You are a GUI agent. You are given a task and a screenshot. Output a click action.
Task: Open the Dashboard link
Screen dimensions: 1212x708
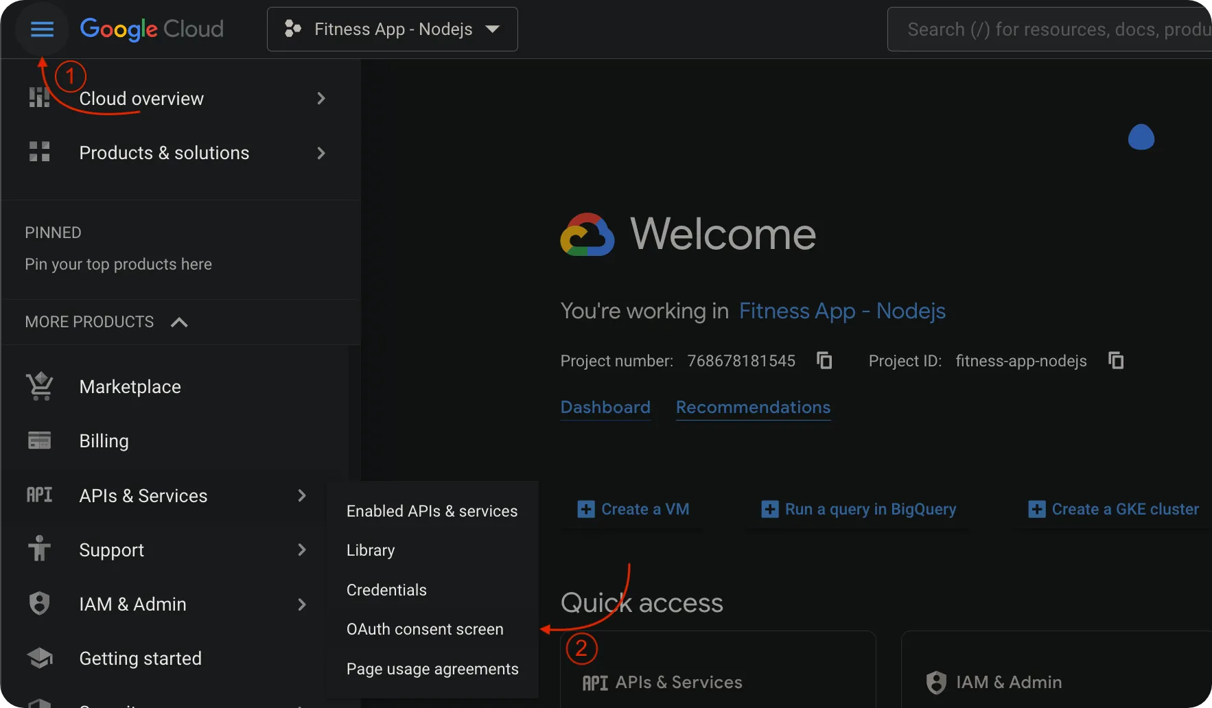tap(605, 408)
